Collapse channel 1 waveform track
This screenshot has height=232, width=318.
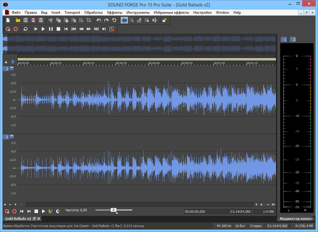click(x=12, y=68)
